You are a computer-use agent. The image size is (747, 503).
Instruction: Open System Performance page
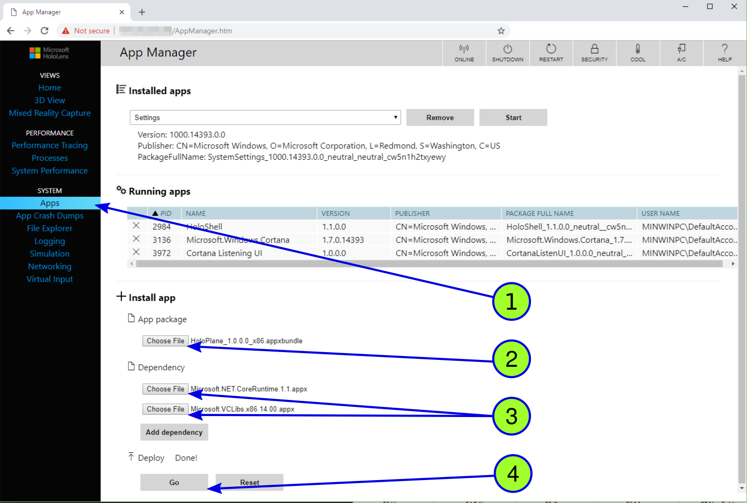(x=50, y=171)
